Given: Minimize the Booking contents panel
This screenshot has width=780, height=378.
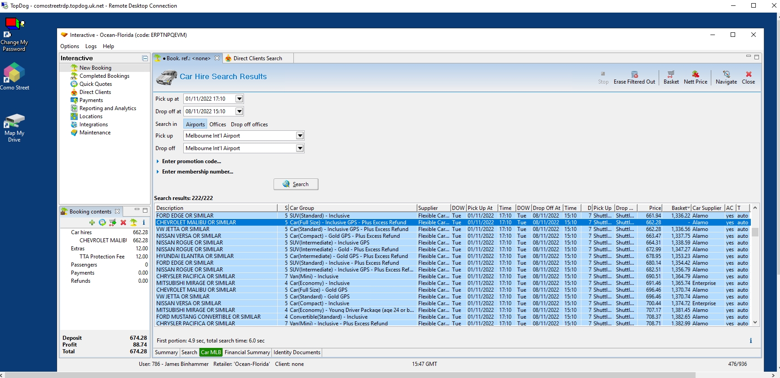Looking at the screenshot, I should [137, 210].
